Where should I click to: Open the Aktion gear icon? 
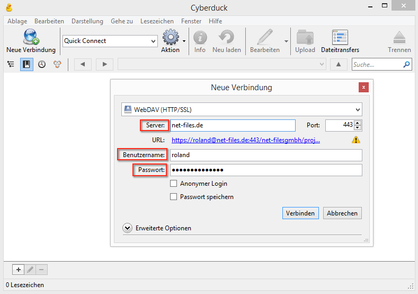[x=171, y=37]
